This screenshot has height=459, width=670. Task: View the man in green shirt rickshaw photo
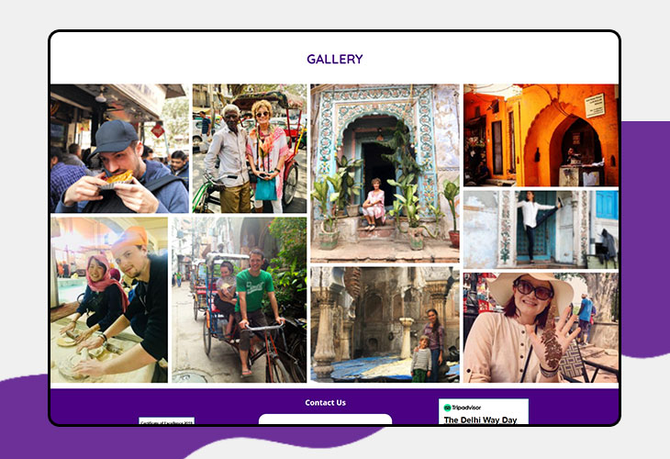(x=239, y=299)
